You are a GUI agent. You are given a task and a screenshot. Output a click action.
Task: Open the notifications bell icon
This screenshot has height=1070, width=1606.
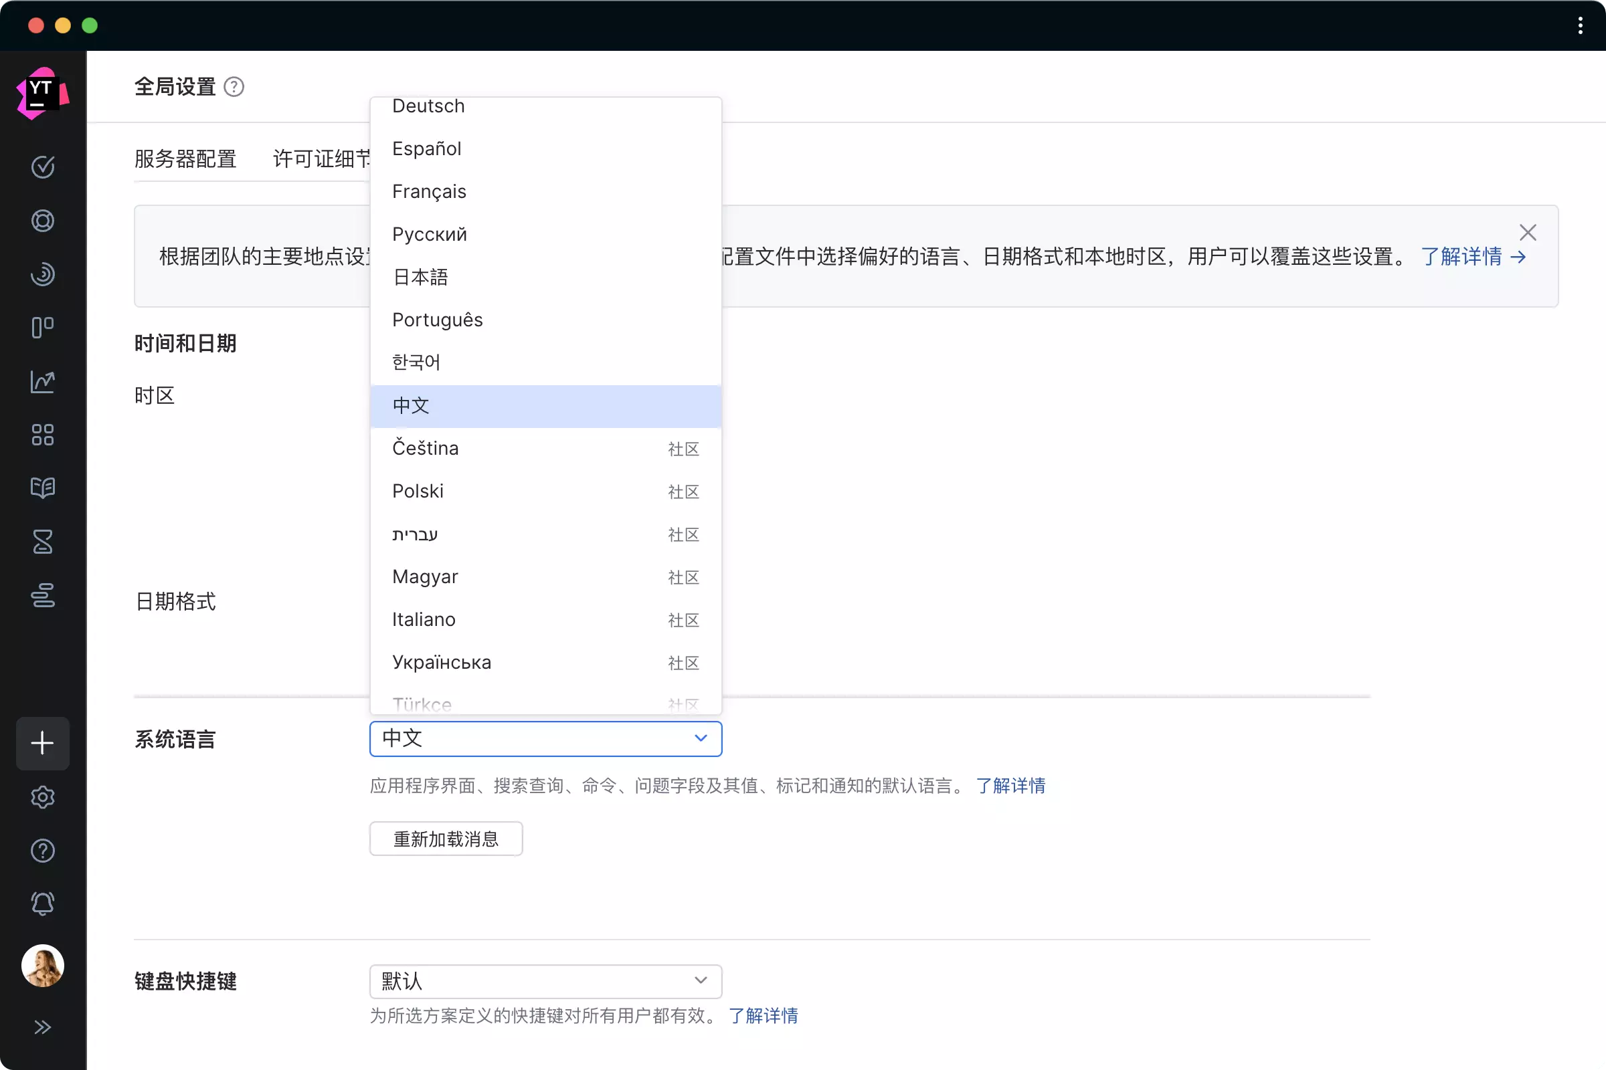click(42, 903)
